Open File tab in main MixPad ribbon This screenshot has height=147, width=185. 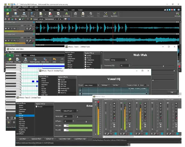(x=7, y=10)
